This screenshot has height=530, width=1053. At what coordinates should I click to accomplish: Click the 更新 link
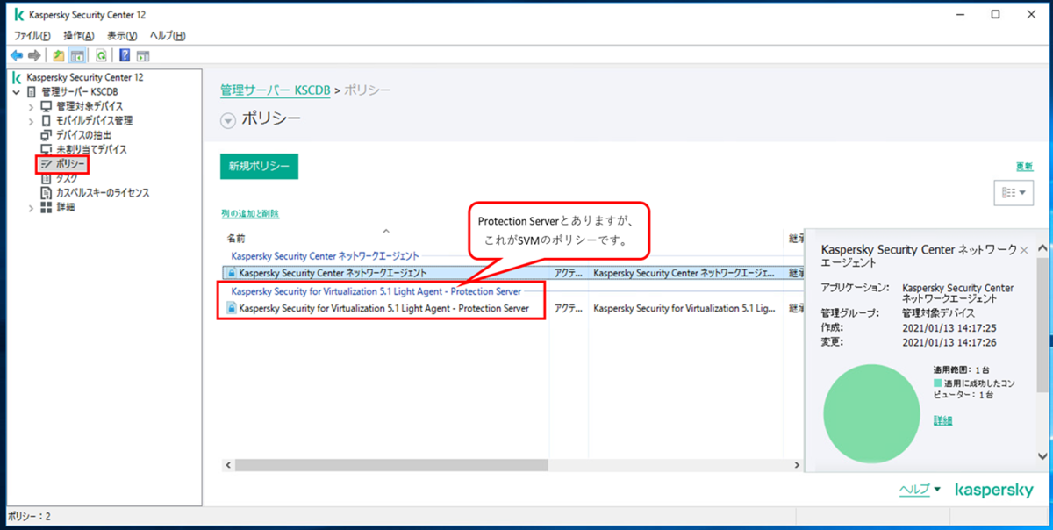click(x=1024, y=166)
